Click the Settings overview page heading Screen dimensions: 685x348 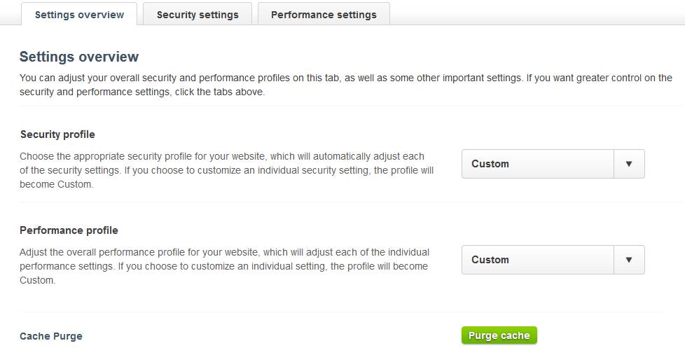pos(79,57)
